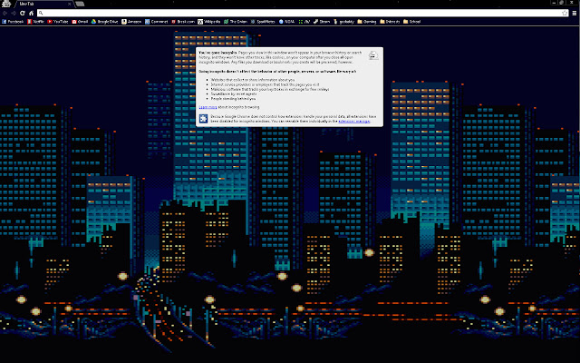
Task: Open the godaddy bookmark
Action: point(343,22)
